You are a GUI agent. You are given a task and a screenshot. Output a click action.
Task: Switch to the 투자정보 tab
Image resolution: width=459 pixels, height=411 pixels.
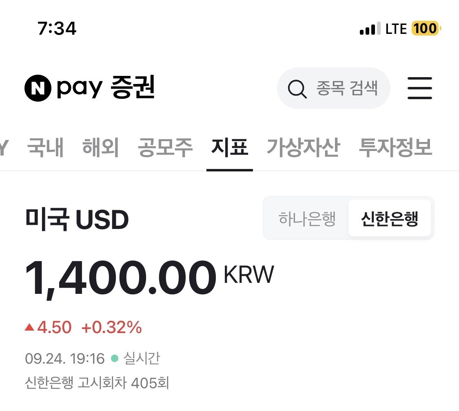click(x=395, y=147)
